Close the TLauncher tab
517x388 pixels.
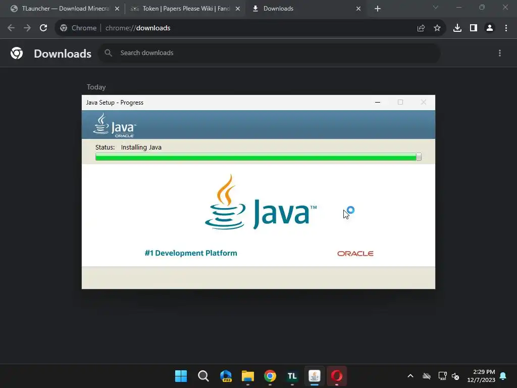[117, 9]
